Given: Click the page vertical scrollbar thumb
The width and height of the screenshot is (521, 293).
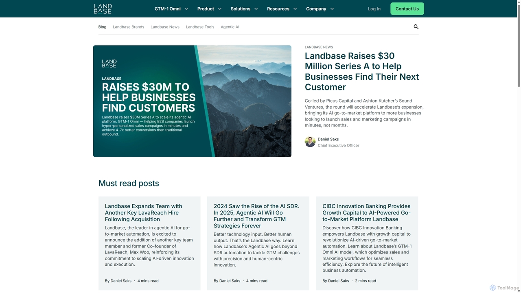Looking at the screenshot, I should click(519, 45).
